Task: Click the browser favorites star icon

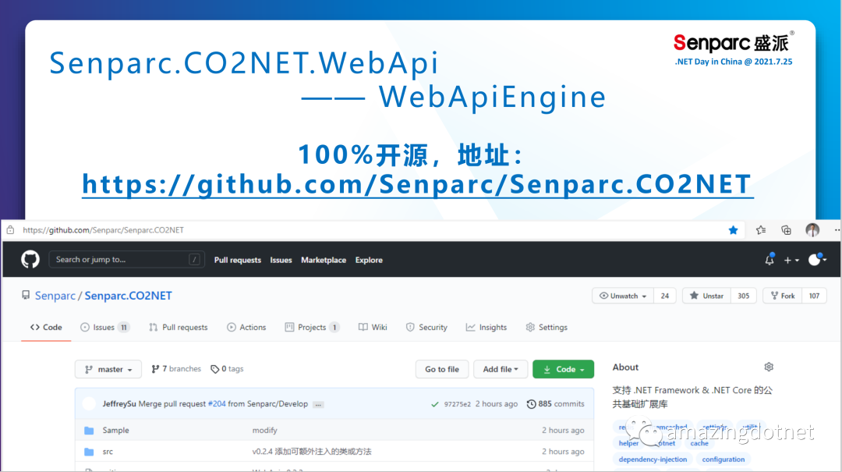Action: (733, 230)
